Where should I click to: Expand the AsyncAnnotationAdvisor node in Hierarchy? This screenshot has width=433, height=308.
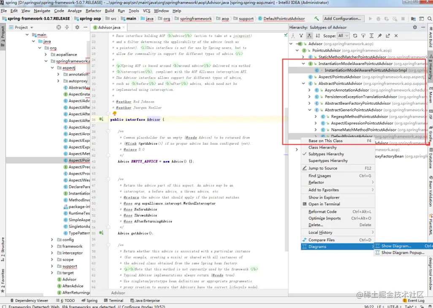click(x=310, y=90)
